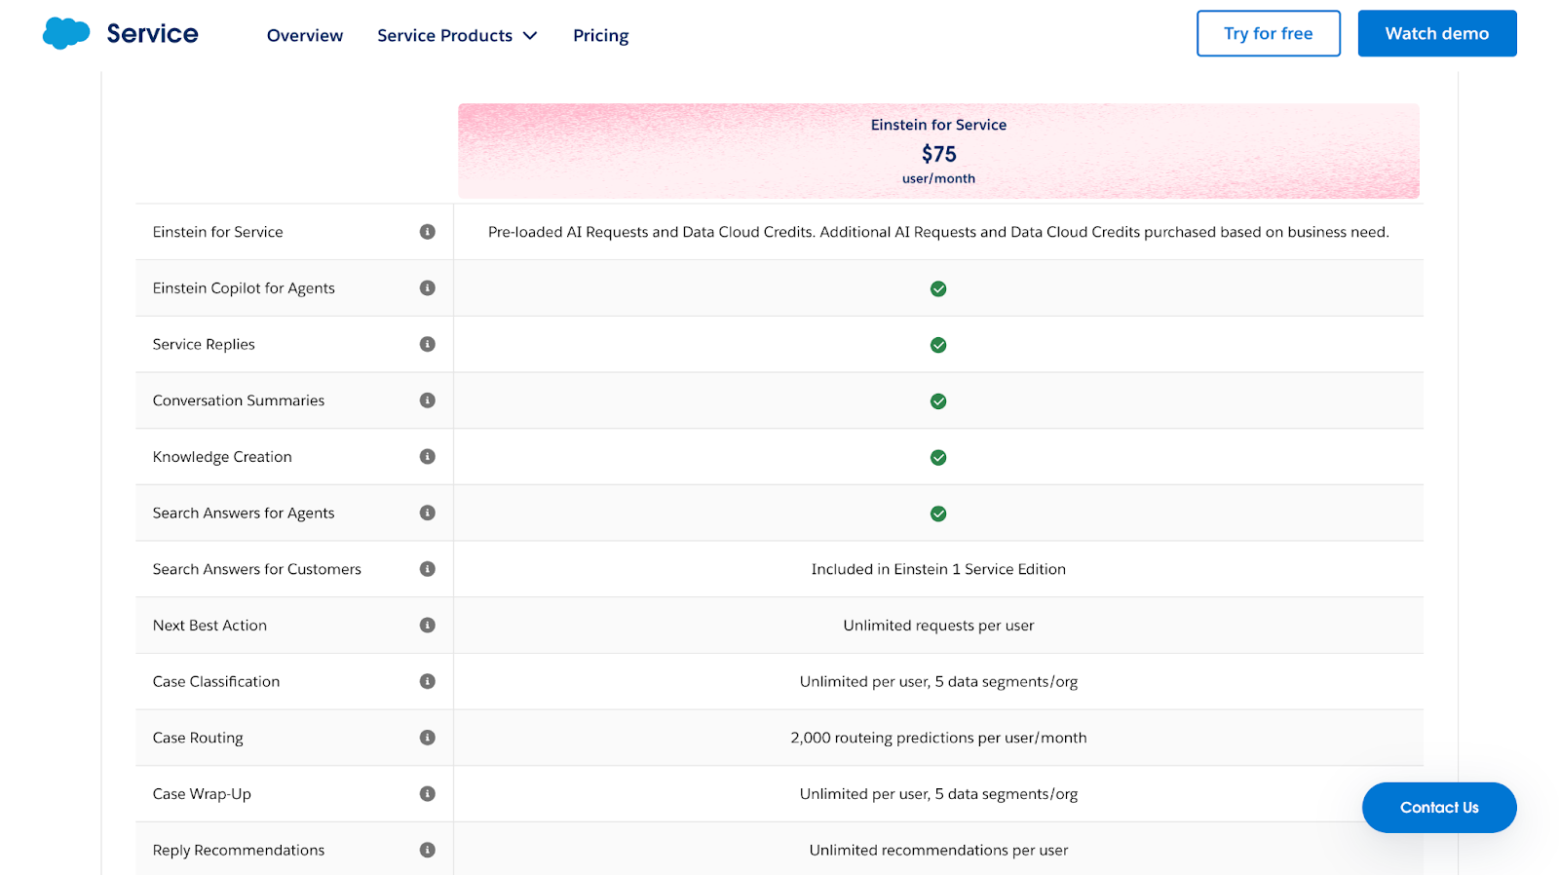Click info icon next to Case Routing

pyautogui.click(x=427, y=738)
